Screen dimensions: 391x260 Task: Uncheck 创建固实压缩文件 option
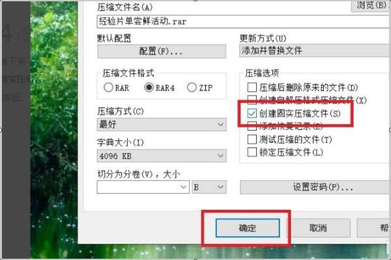point(252,114)
